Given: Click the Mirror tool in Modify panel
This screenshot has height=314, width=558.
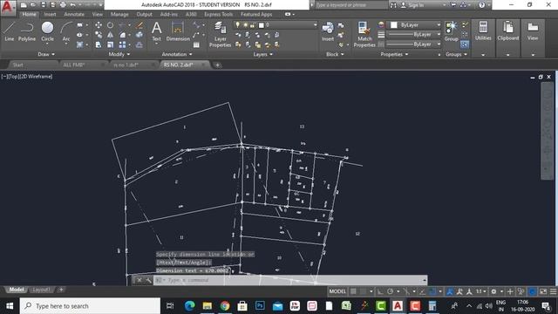Looking at the screenshot, I should (111, 35).
